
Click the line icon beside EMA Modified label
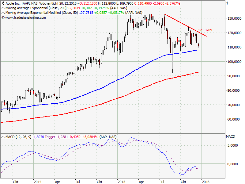3,13
